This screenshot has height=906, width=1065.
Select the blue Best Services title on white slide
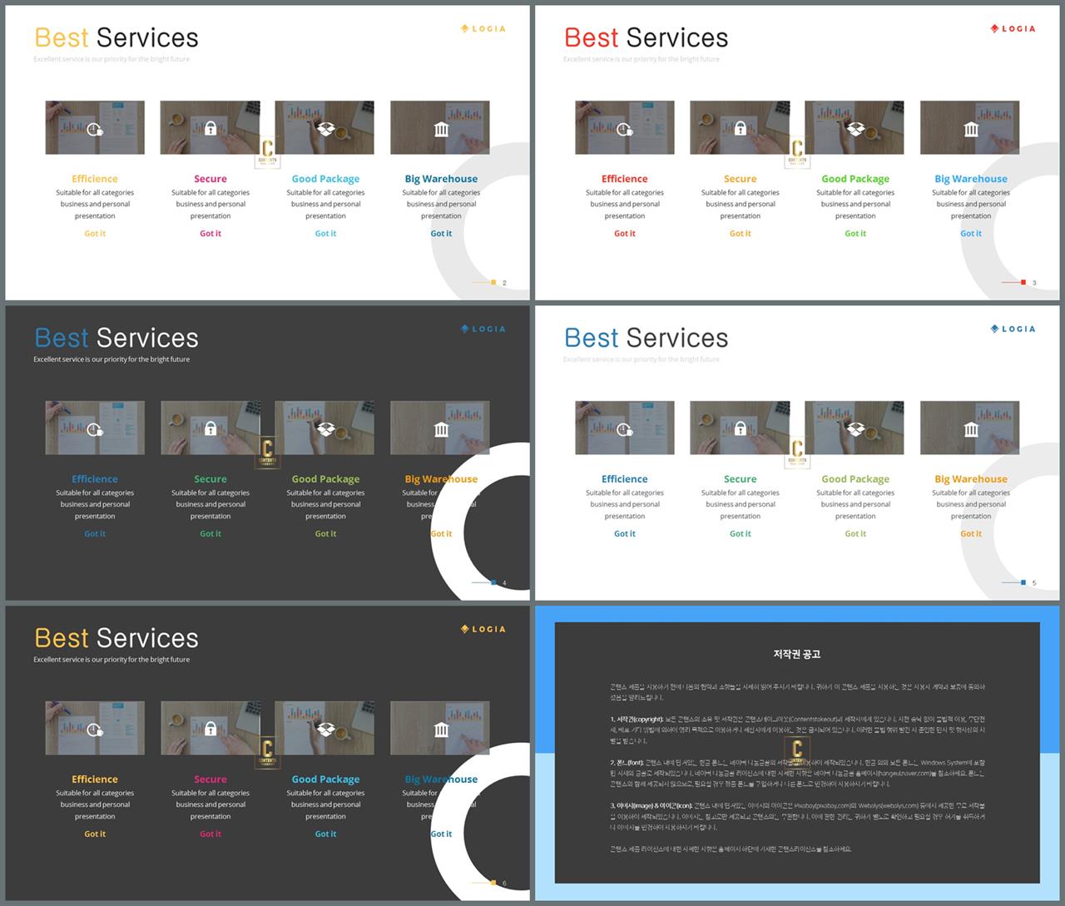646,338
